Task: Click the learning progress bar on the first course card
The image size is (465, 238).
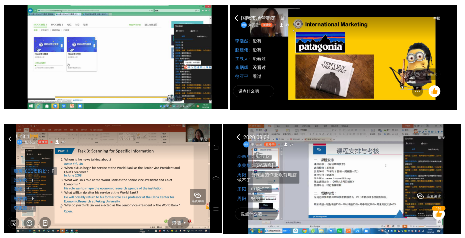Action: click(49, 65)
